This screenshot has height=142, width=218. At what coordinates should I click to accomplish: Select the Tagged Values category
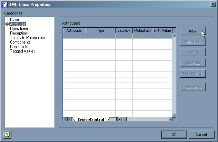pos(22,51)
